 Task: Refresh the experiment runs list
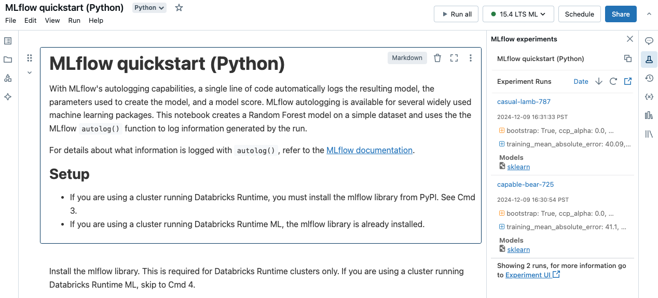pyautogui.click(x=613, y=81)
